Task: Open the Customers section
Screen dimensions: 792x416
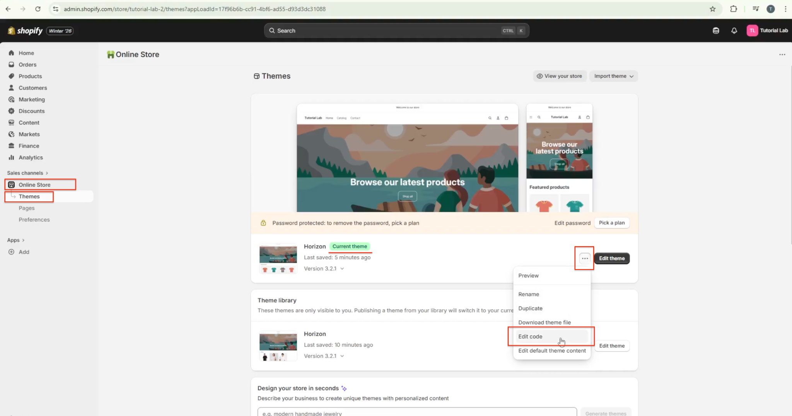Action: pos(33,88)
